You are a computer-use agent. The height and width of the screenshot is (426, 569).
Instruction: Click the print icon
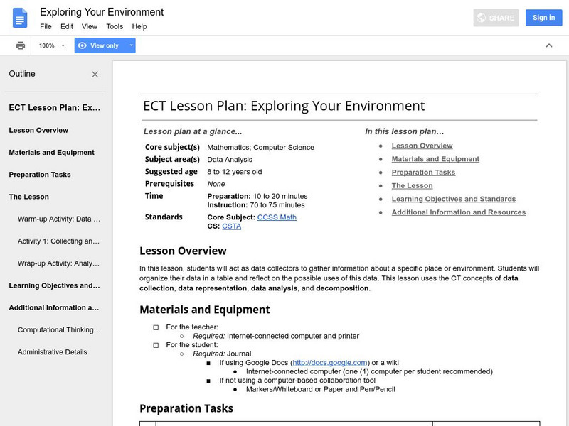pos(21,45)
